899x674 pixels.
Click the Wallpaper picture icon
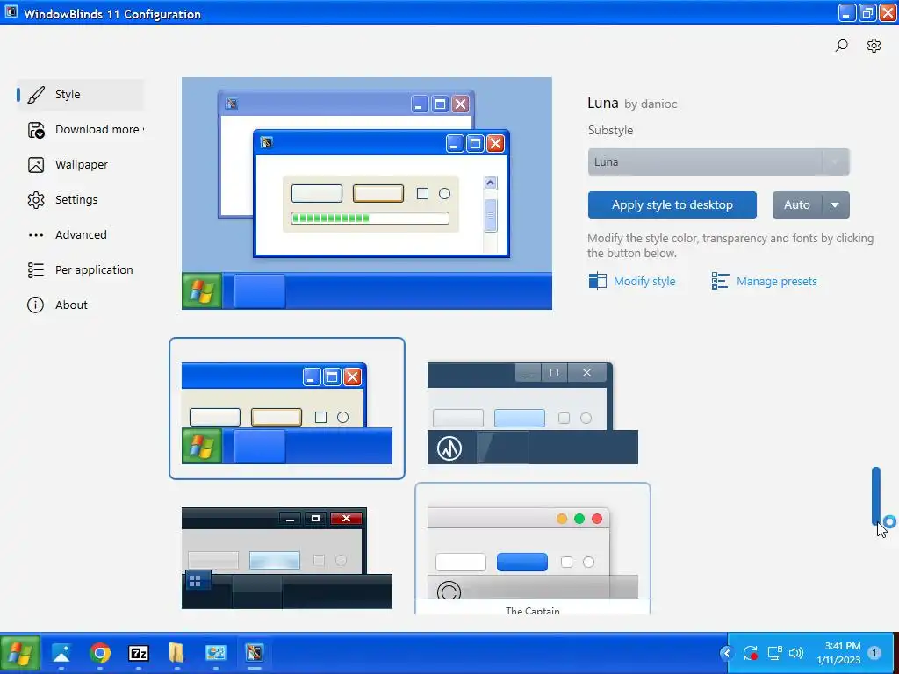tap(35, 165)
